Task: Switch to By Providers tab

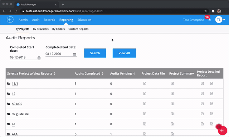Action: click(x=41, y=29)
